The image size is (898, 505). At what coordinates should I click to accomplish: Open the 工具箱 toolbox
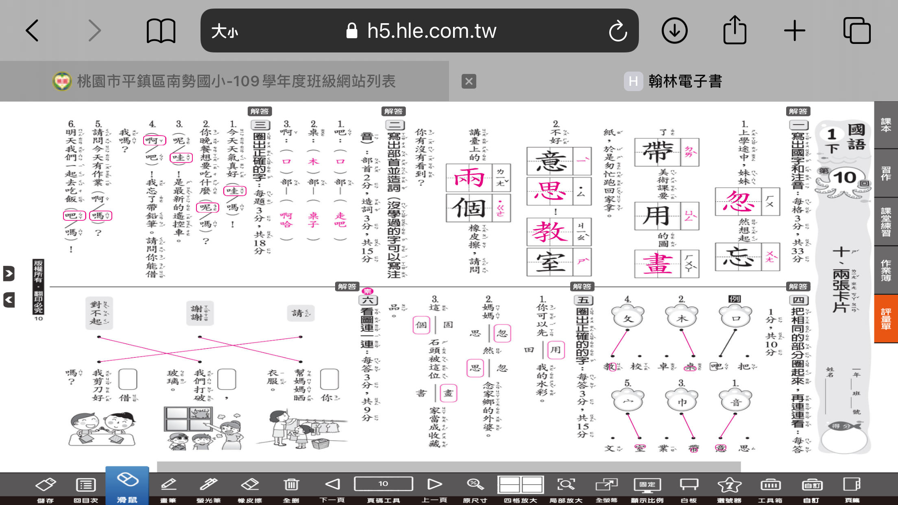[x=770, y=489]
